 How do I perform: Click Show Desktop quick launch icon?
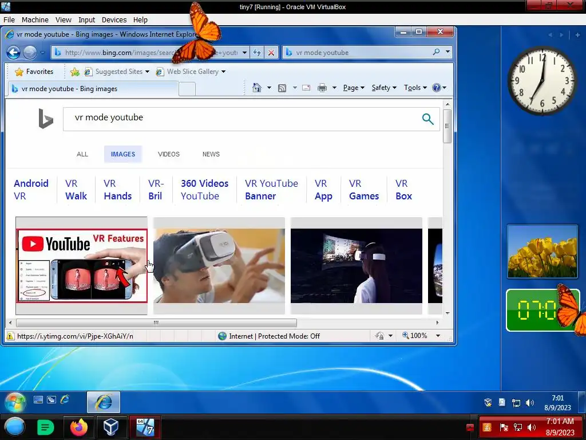tap(38, 399)
